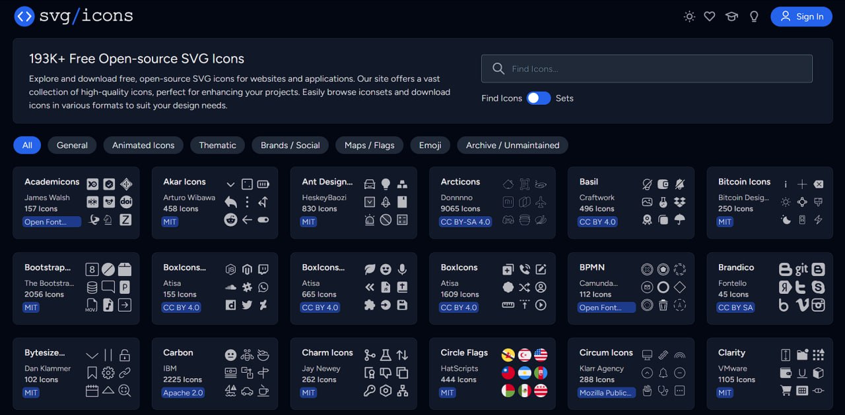Screen dimensions: 845x415
Task: Show the Animated Icons category
Action: point(143,146)
